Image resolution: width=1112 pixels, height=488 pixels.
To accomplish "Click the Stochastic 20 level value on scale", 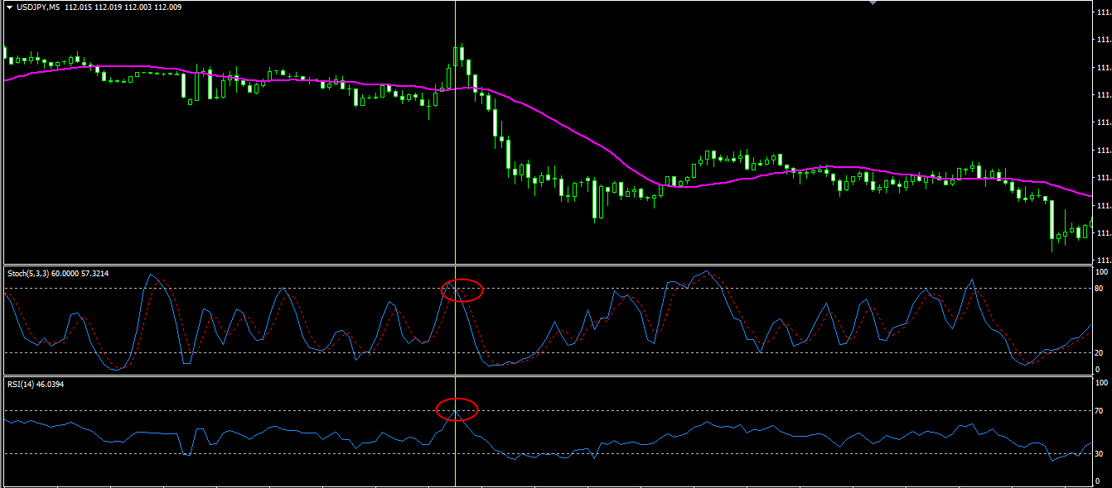I will (1101, 353).
